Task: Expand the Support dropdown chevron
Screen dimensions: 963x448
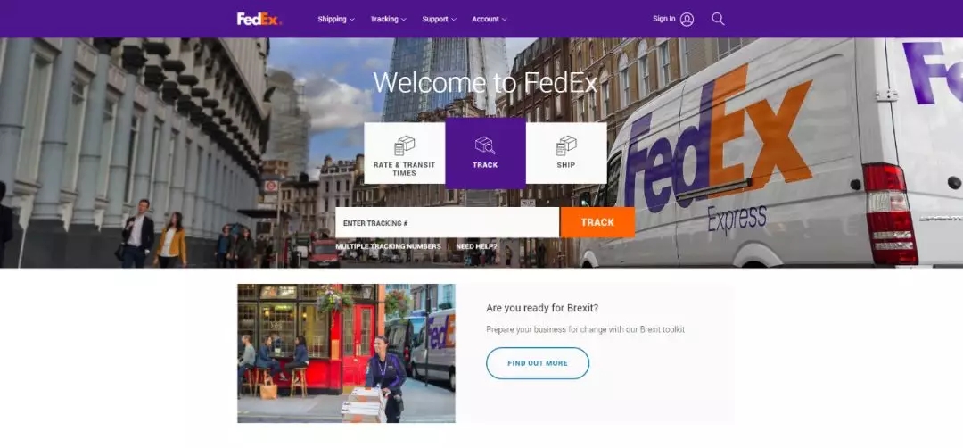Action: (454, 20)
